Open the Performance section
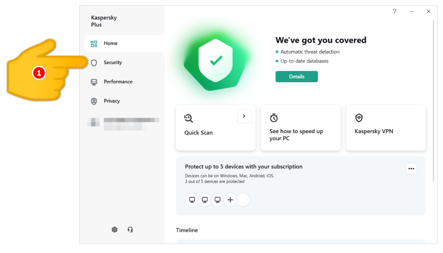Screen dimensions: 443x253 [118, 82]
